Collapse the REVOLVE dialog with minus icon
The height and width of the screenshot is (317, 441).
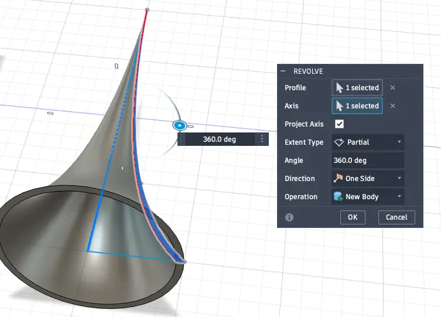[283, 71]
